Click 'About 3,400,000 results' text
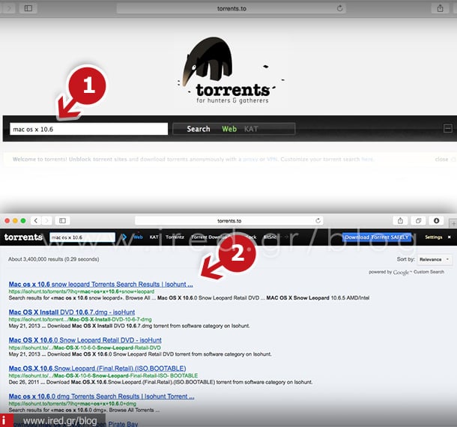 tap(54, 259)
